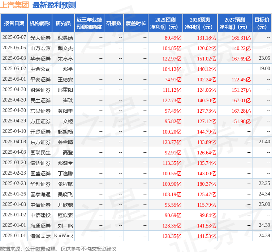Select the 中信证券 institution cell

click(40, 205)
